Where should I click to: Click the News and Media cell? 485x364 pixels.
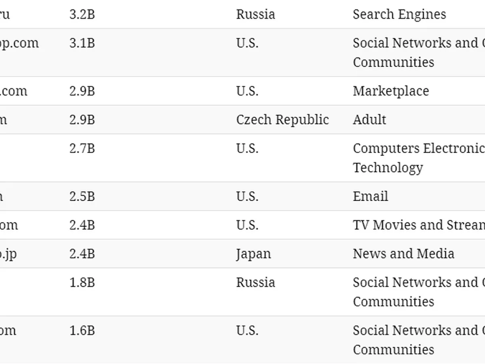pos(403,254)
